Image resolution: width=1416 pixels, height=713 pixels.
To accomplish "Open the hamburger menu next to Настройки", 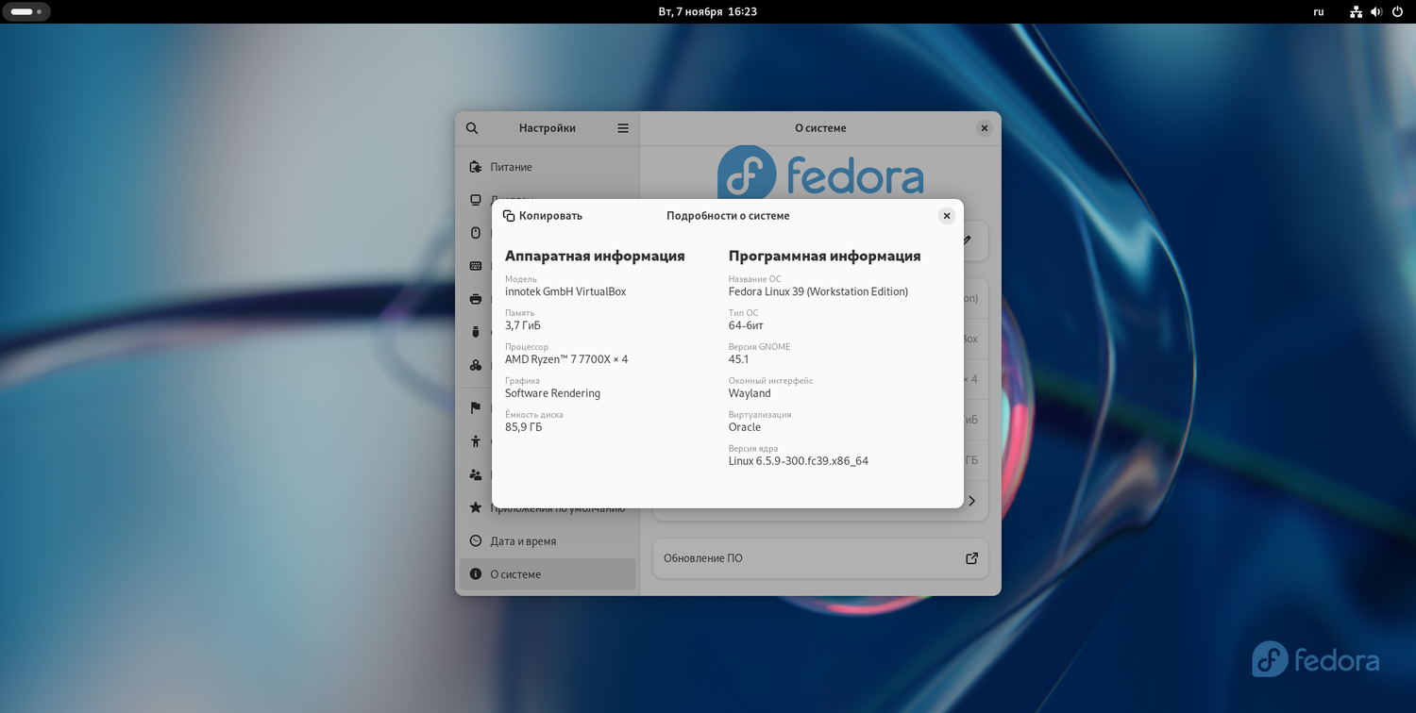I will coord(623,128).
